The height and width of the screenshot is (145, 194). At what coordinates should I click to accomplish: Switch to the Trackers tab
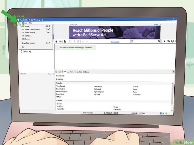[78, 72]
